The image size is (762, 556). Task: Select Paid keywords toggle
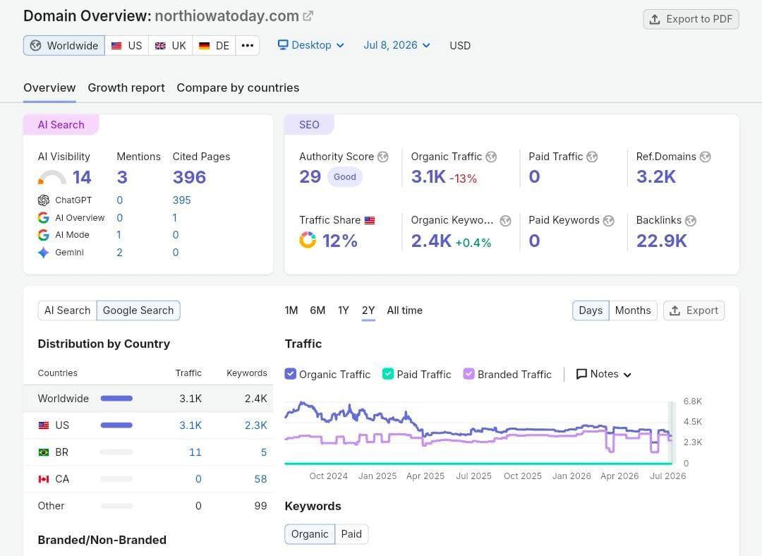351,534
